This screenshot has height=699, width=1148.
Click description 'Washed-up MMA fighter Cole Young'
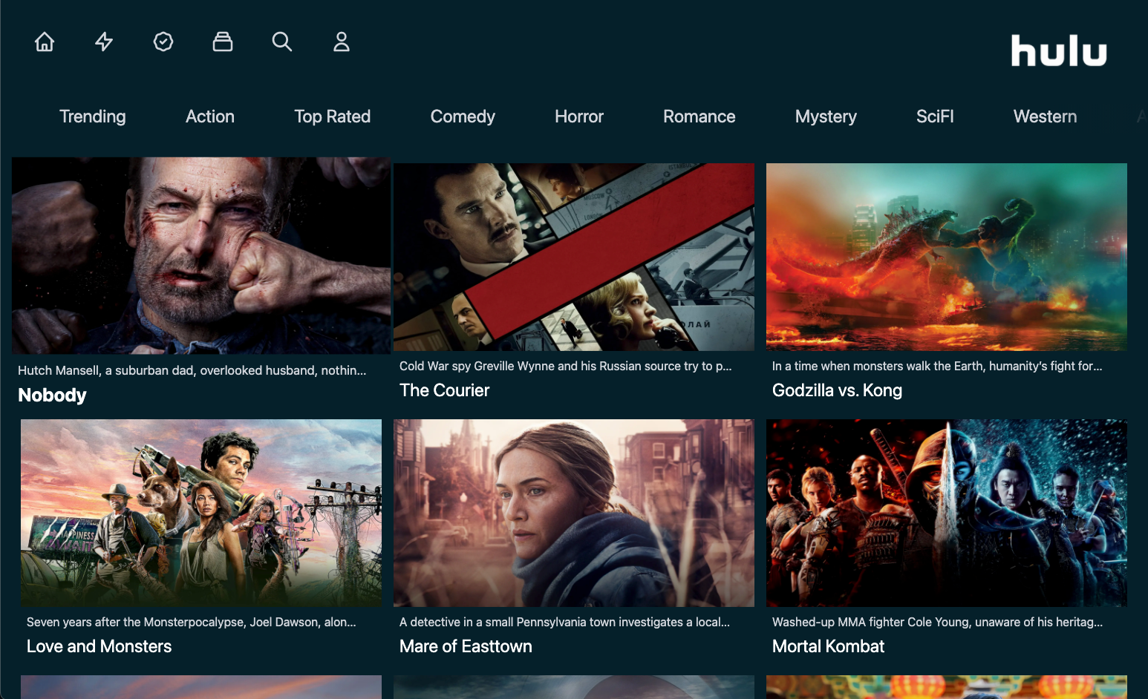tap(938, 622)
